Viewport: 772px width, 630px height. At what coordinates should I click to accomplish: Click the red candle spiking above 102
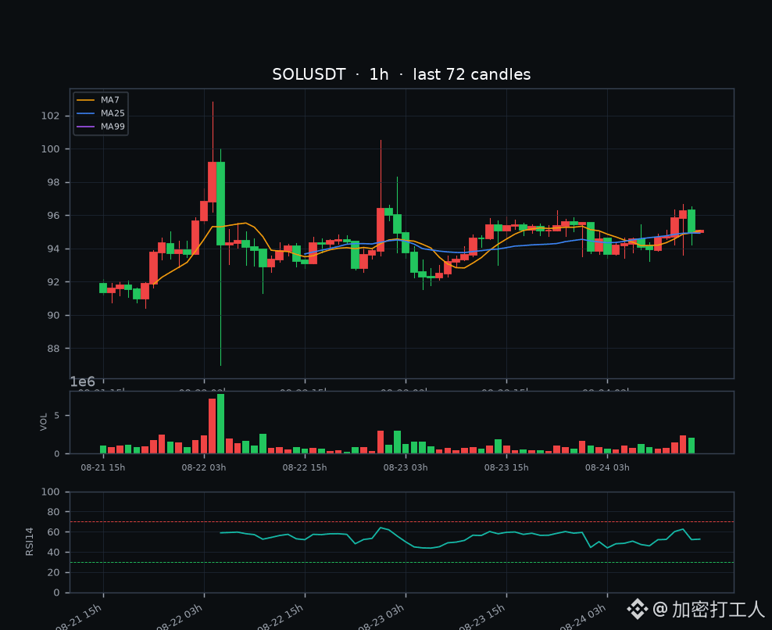click(213, 182)
